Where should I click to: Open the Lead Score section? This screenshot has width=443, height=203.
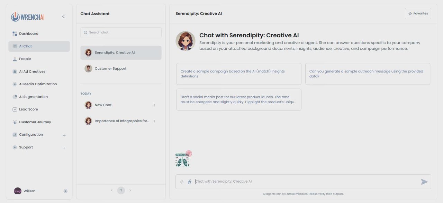[28, 109]
